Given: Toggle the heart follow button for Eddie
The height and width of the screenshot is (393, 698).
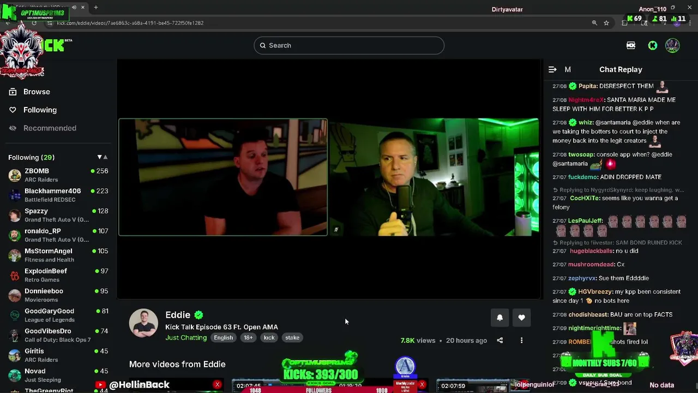Looking at the screenshot, I should click(521, 318).
